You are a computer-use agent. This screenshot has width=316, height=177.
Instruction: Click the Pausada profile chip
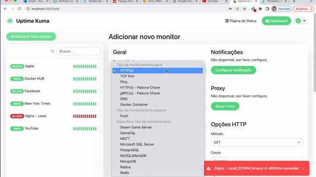281,9
